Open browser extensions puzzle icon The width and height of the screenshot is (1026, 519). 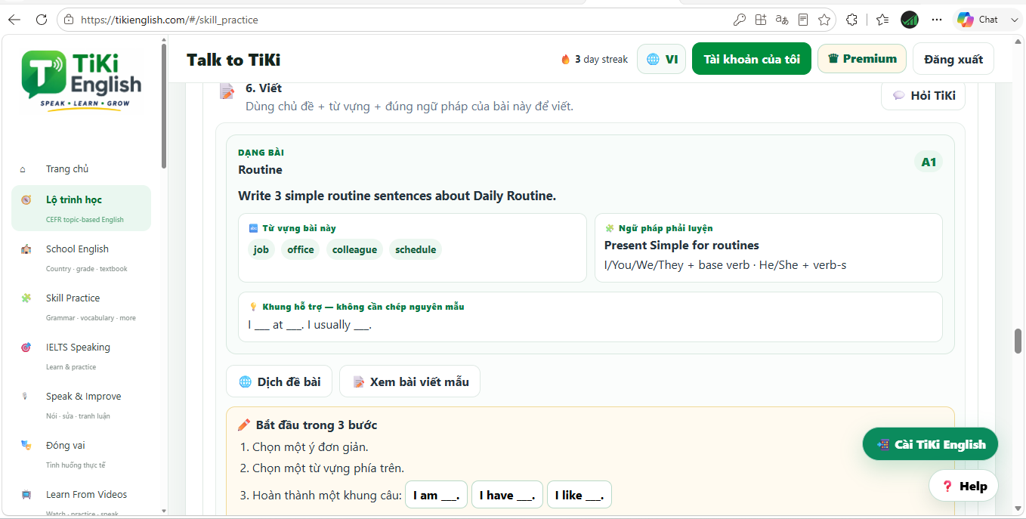click(x=851, y=20)
